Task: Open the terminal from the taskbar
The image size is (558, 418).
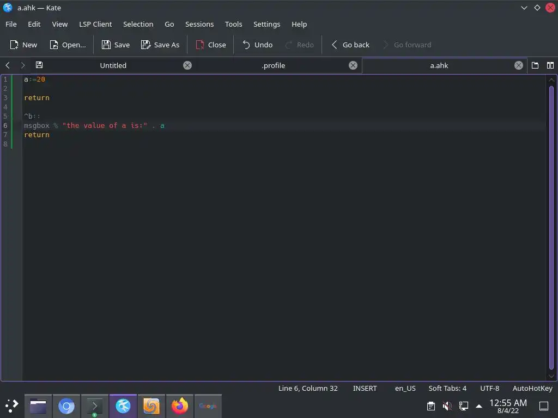Action: [95, 406]
